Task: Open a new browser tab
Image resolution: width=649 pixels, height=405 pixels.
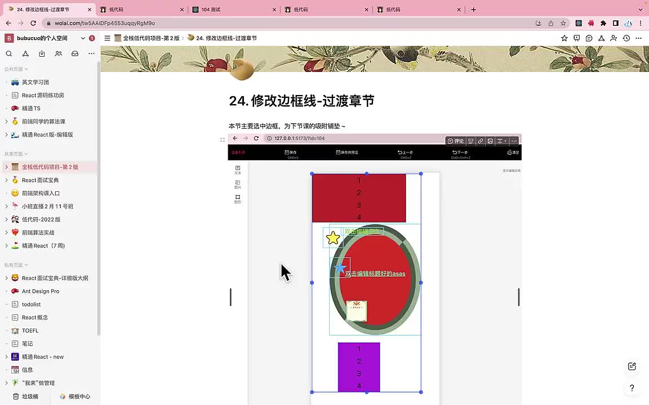Action: (x=473, y=10)
